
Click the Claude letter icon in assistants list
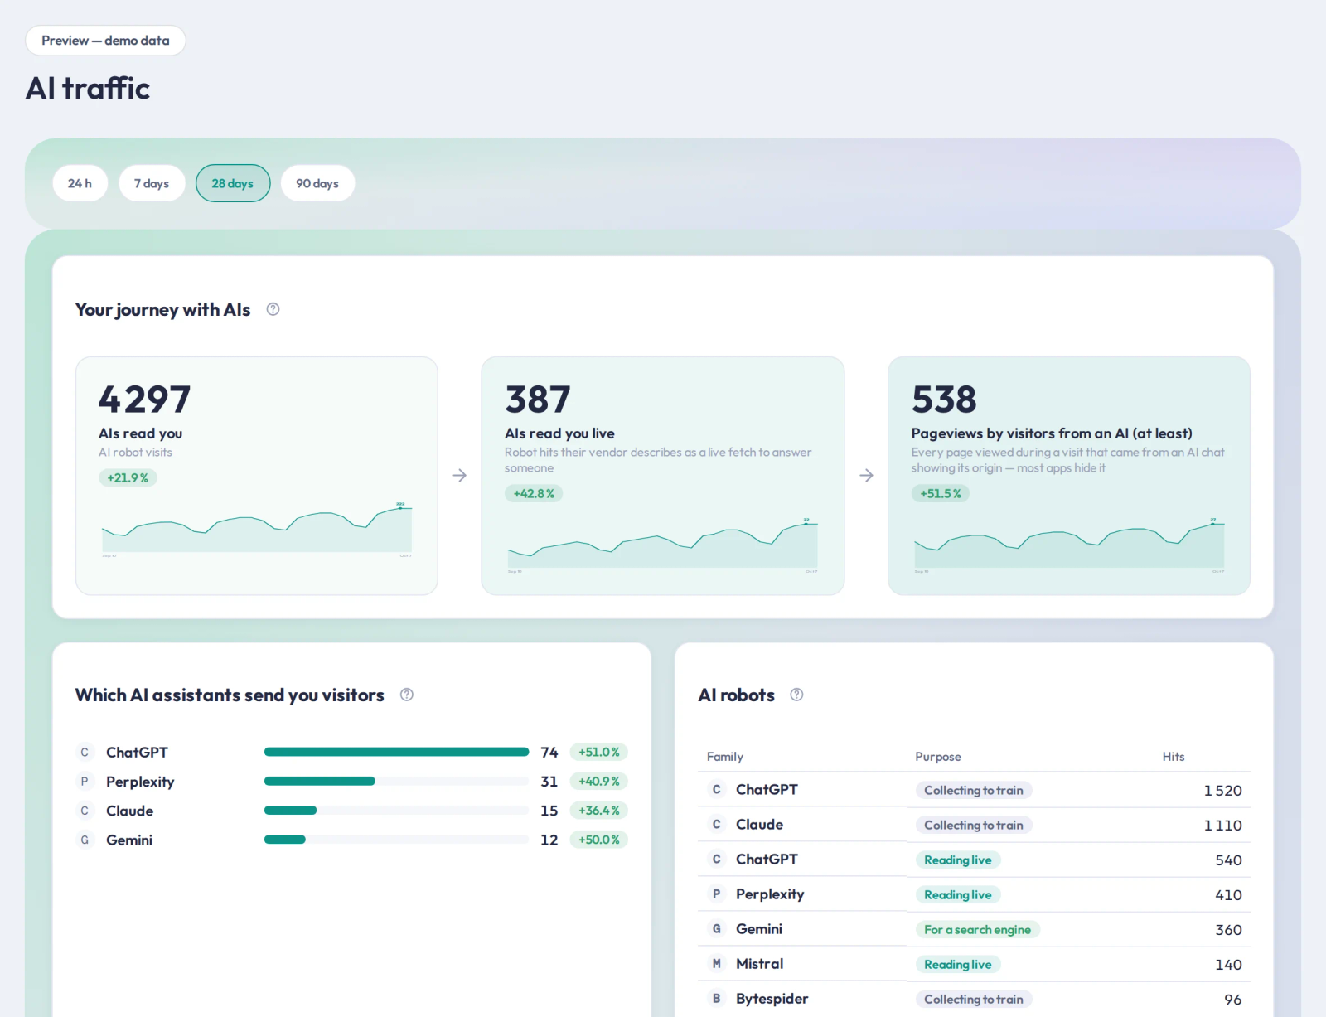tap(85, 811)
